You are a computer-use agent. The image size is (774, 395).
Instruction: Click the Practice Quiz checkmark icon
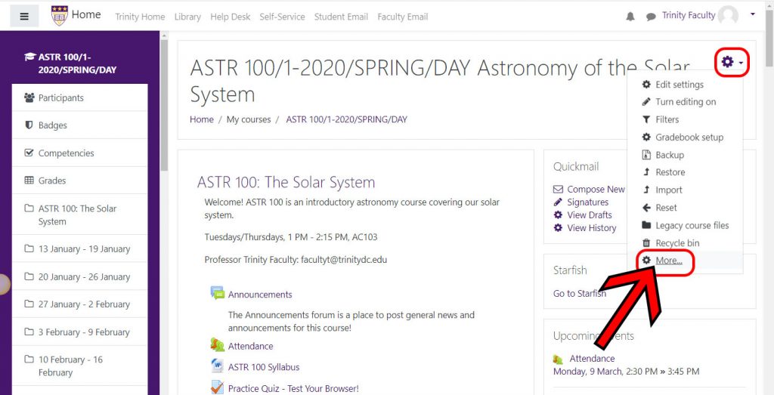coord(218,387)
